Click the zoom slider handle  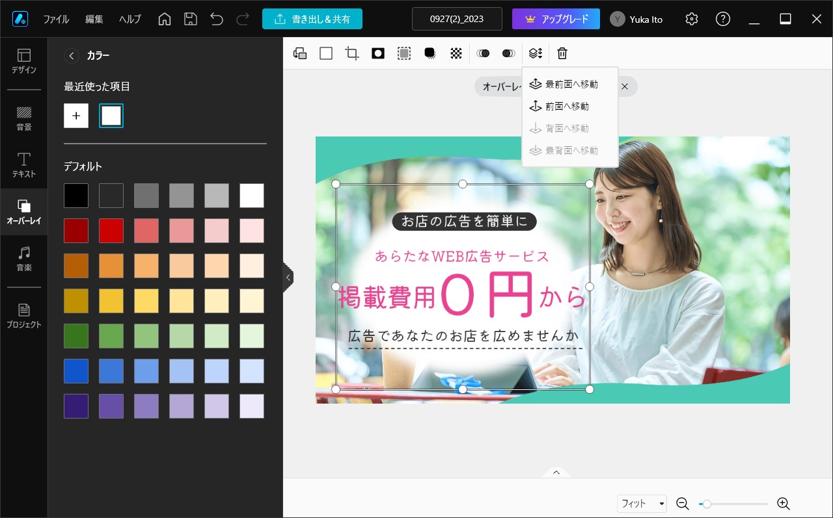706,504
